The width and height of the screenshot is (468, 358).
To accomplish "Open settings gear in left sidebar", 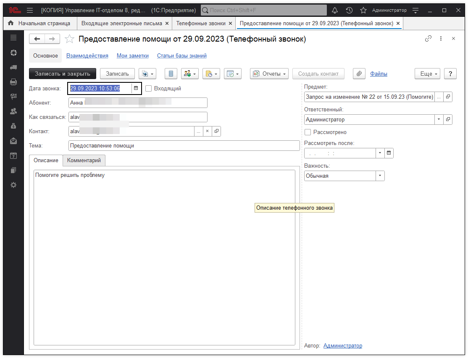I will click(13, 185).
